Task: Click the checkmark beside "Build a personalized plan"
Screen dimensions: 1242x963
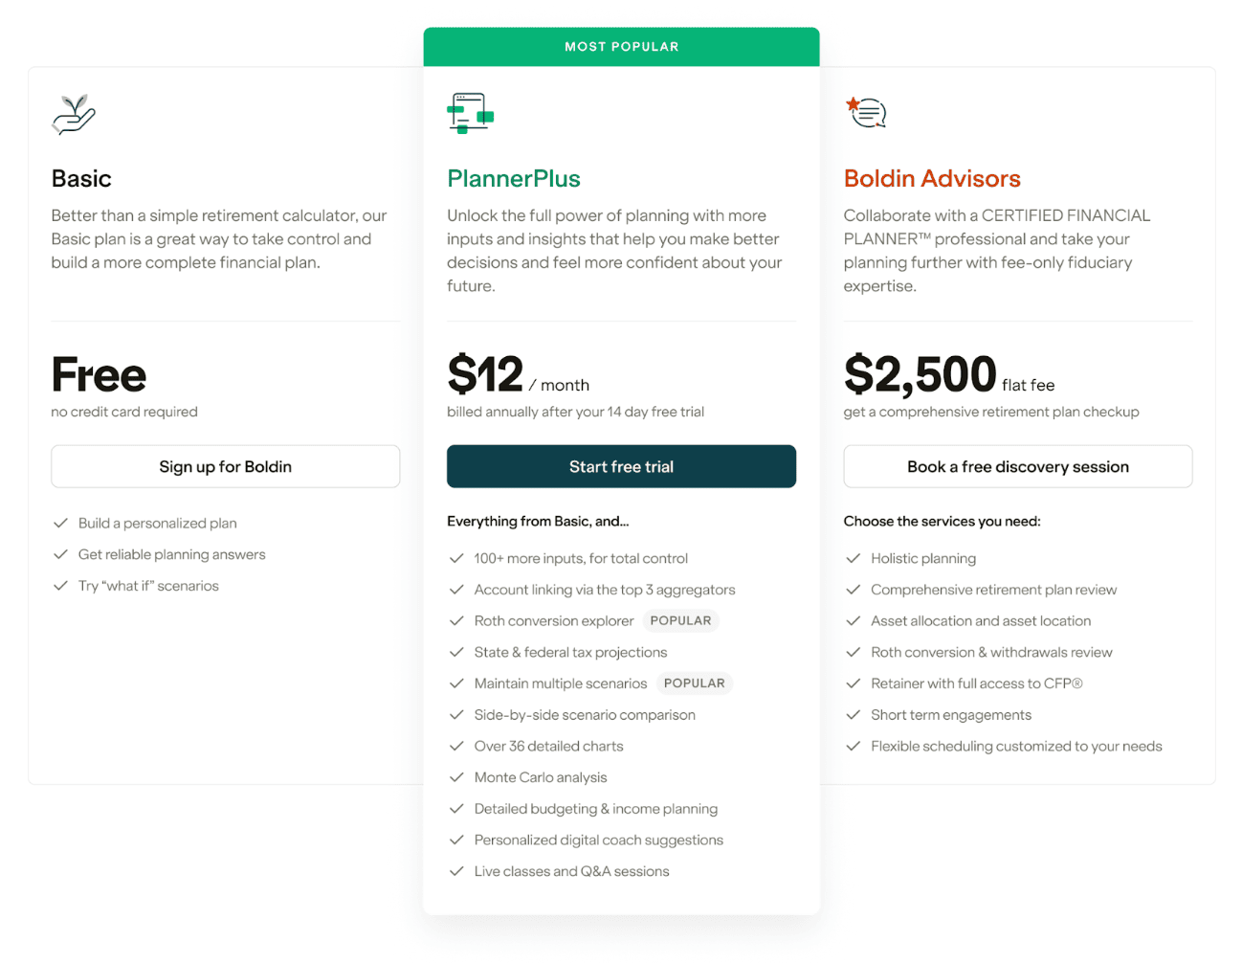Action: click(x=59, y=523)
